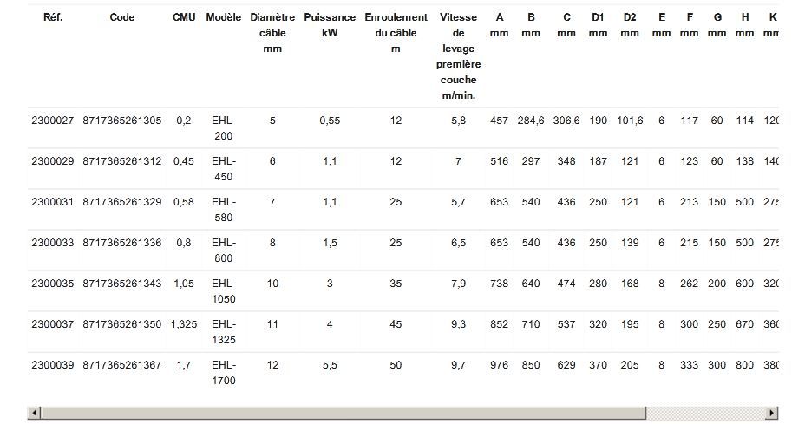Screen dimensions: 805x424
Task: Click the scrollbar track right of the thumb
Action: point(709,413)
